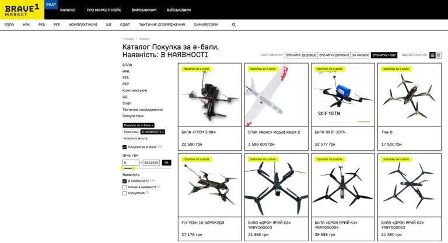Uncheck В НАЯВНОСТІ availability checkbox
448x243 pixels.
coord(124,181)
